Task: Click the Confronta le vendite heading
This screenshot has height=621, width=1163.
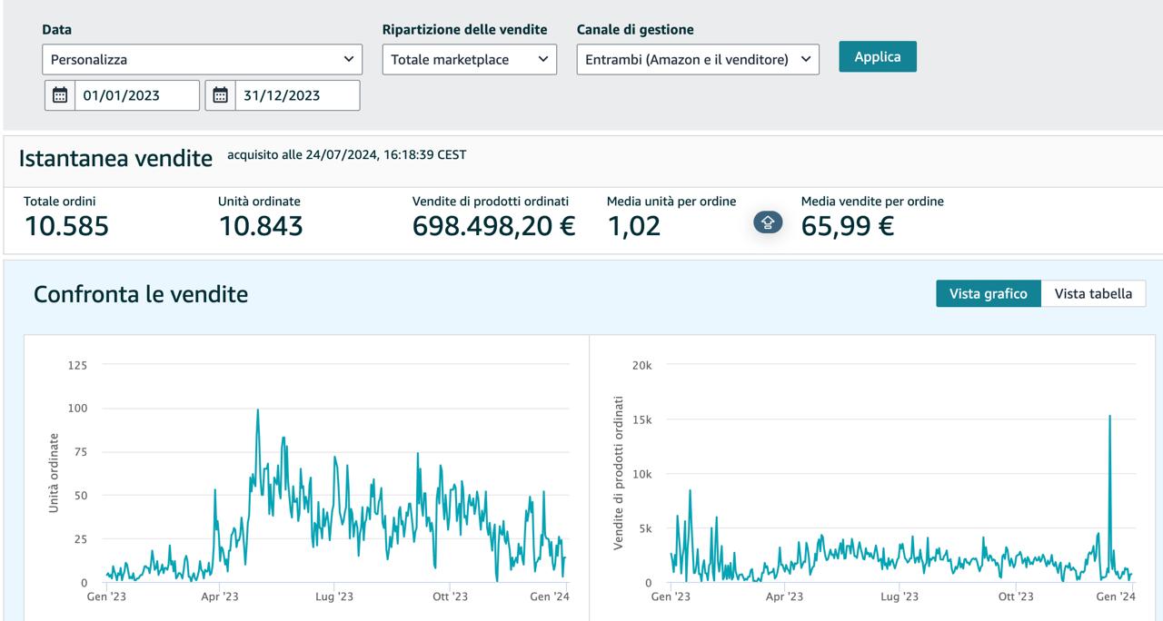Action: point(141,294)
